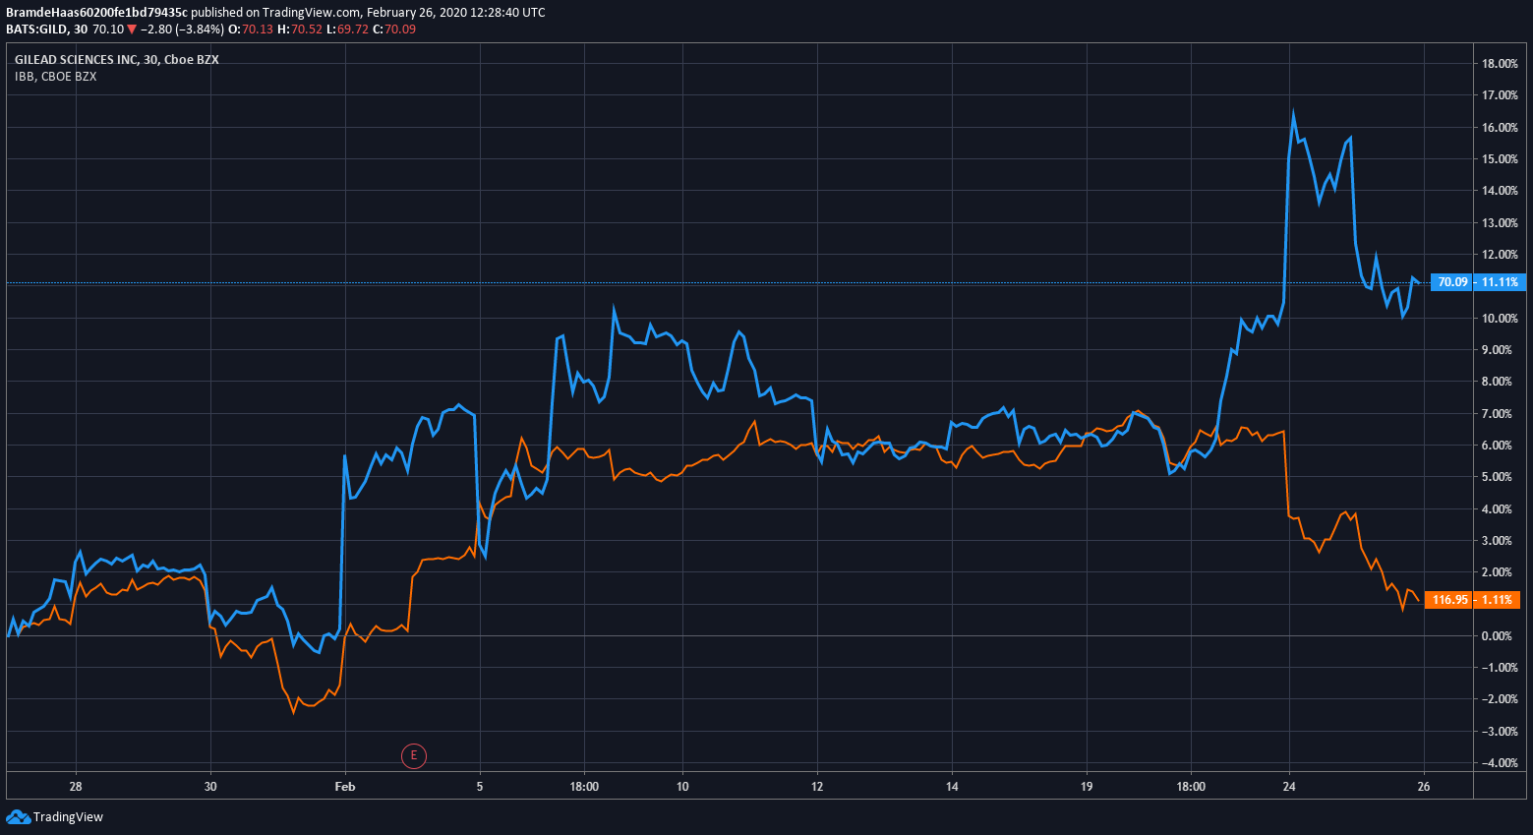
Task: Select the IBB, CBOE BZX legend label
Action: 55,77
